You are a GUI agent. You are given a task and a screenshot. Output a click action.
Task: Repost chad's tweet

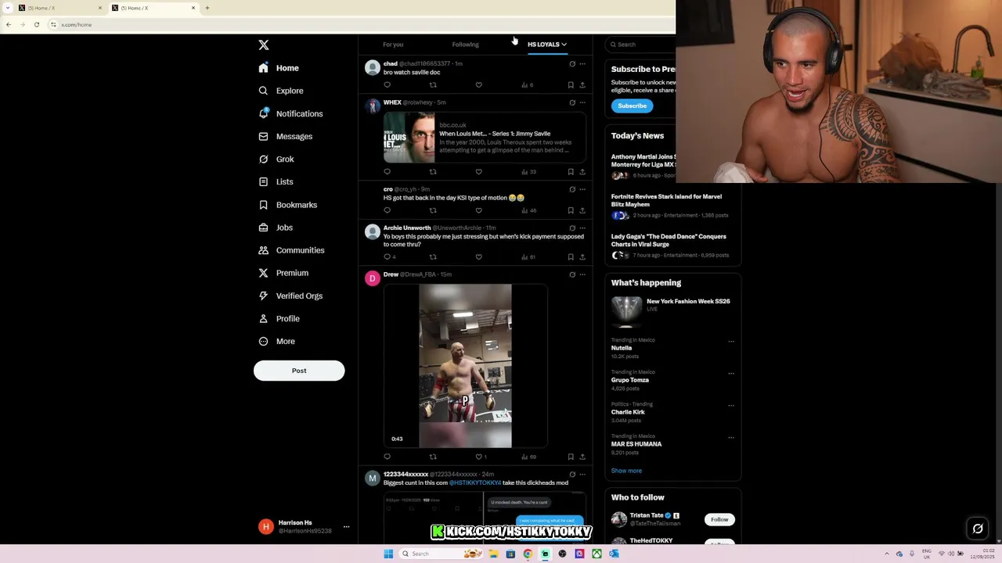(433, 85)
